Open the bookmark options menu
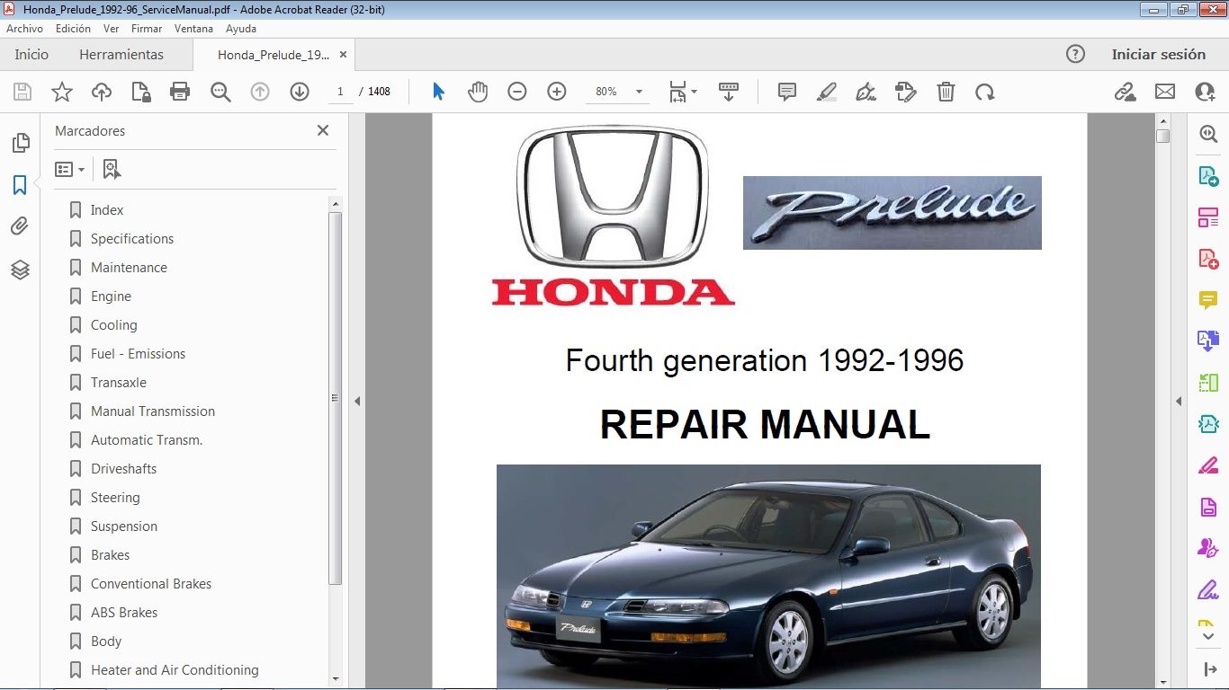 [69, 169]
